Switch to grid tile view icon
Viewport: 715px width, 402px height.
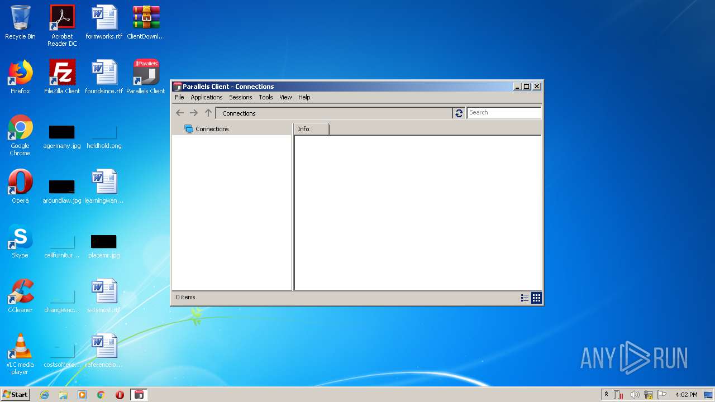[536, 298]
